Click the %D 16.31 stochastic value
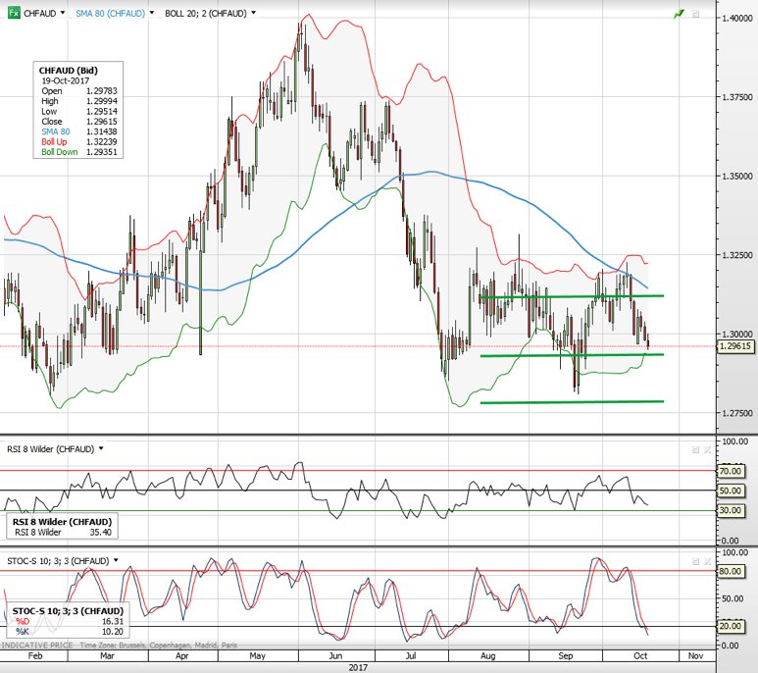This screenshot has height=673, width=758. click(112, 621)
